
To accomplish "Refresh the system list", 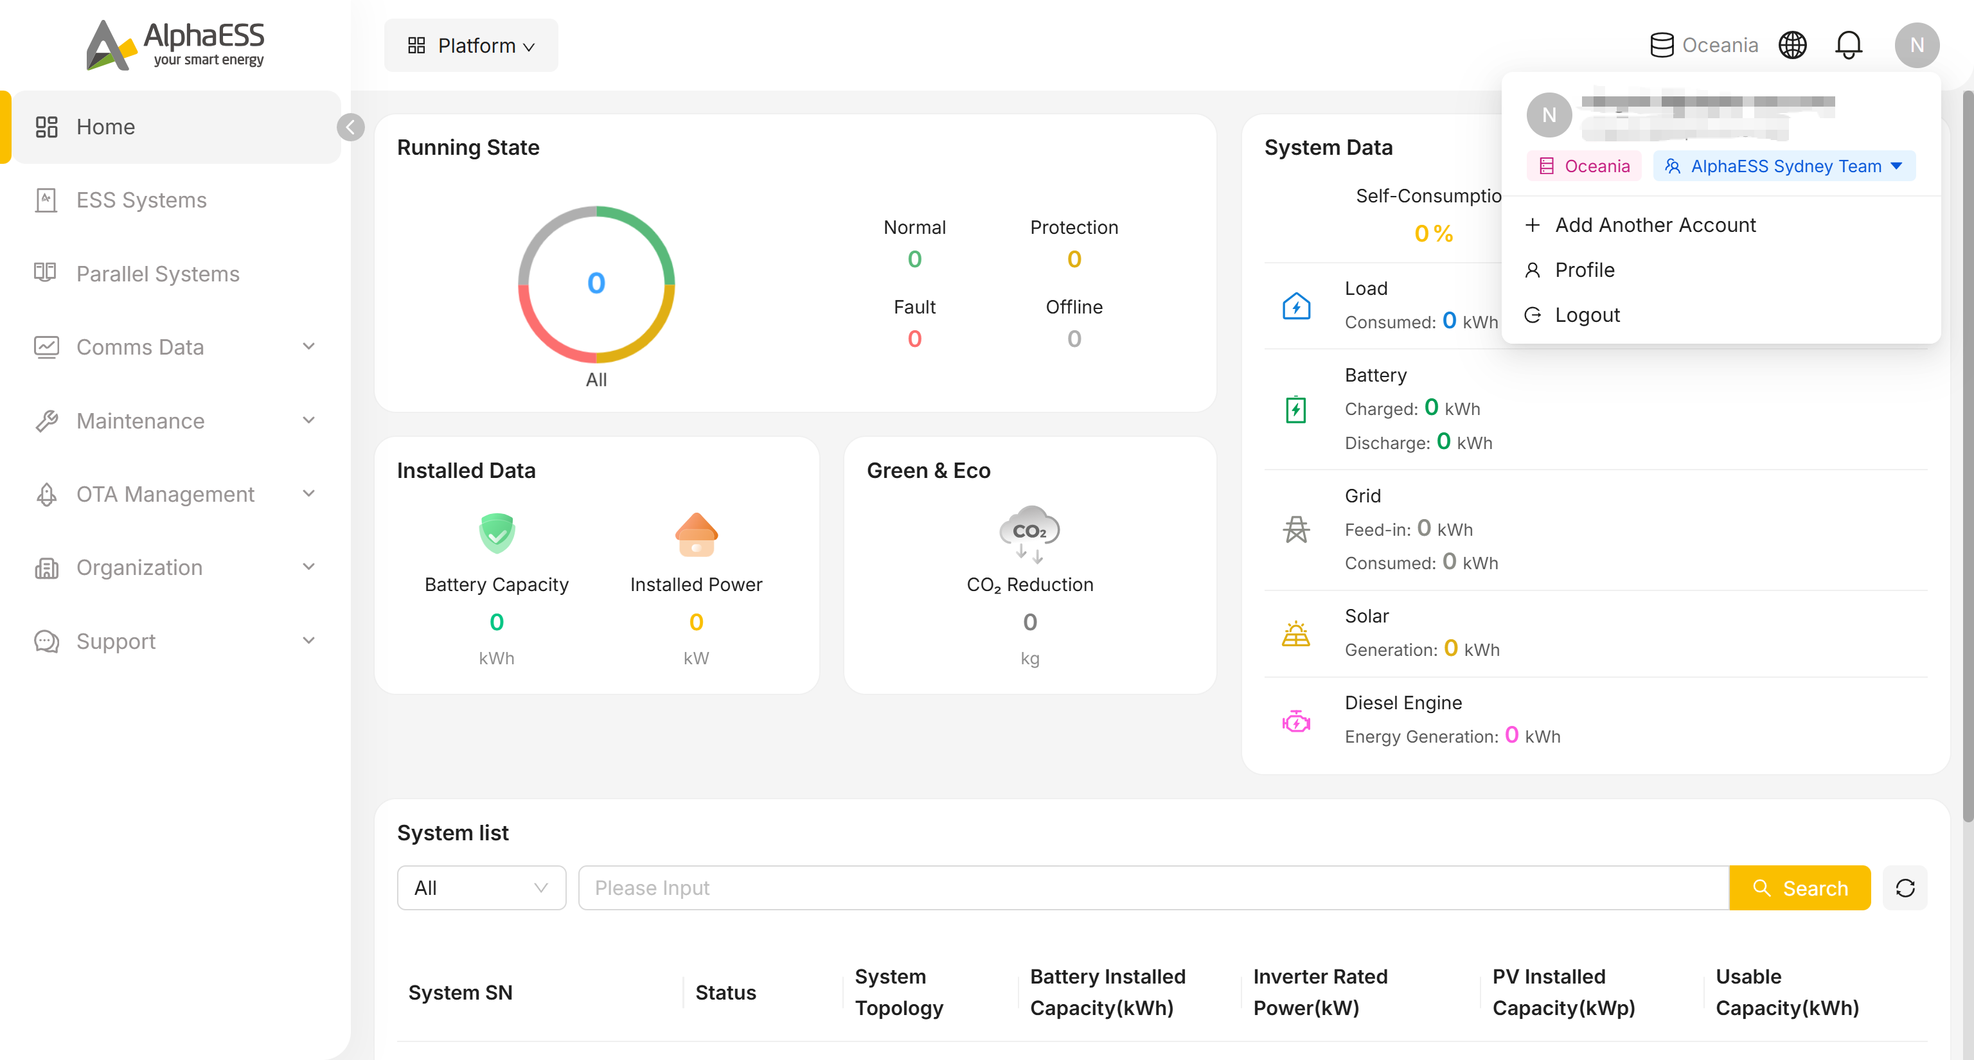I will click(x=1904, y=888).
